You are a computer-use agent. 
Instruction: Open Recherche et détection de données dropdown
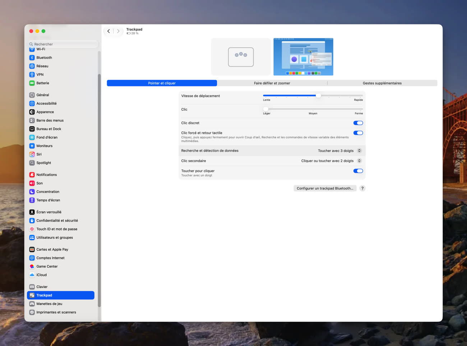339,151
